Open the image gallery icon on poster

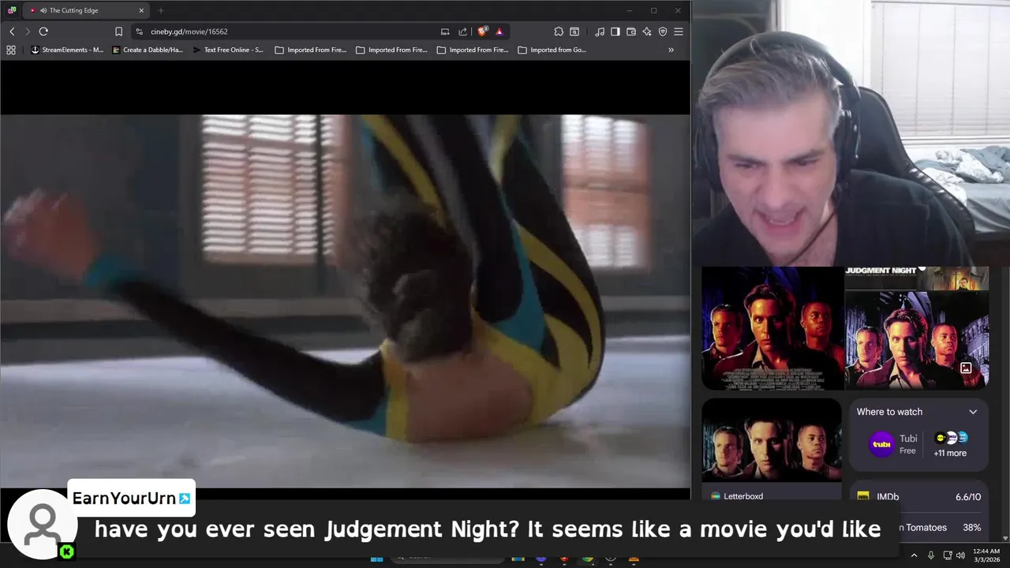966,368
